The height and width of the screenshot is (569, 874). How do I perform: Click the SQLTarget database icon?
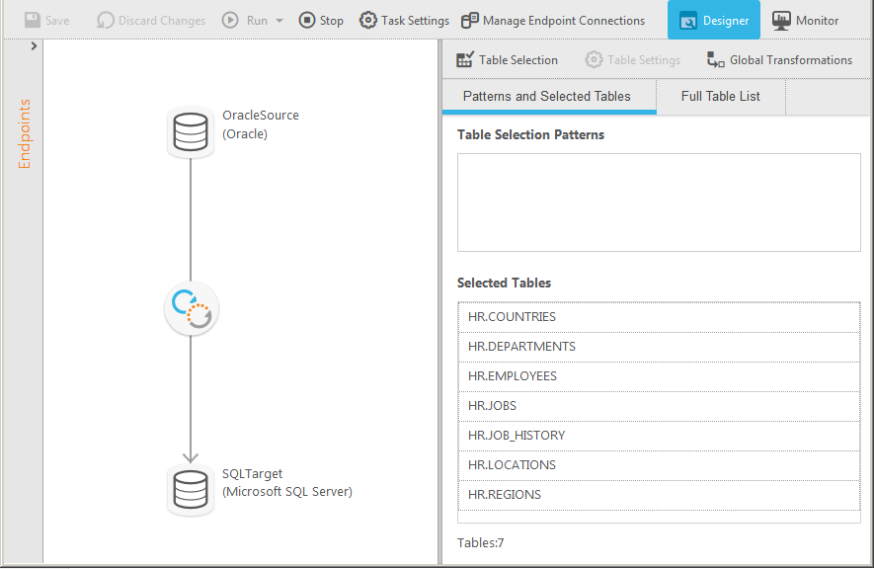tap(191, 490)
